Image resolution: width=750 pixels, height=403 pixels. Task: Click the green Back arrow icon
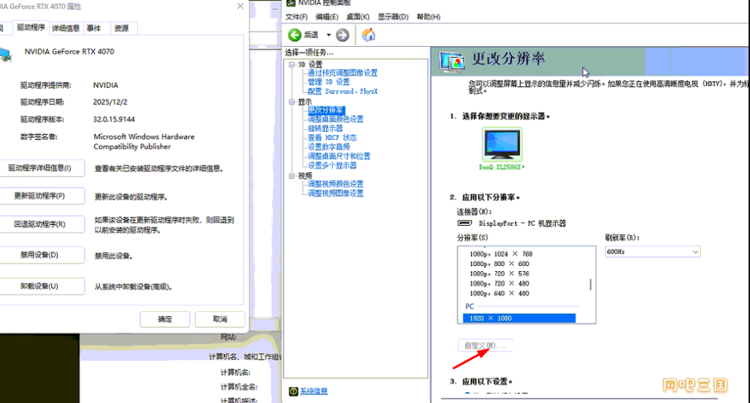[295, 35]
